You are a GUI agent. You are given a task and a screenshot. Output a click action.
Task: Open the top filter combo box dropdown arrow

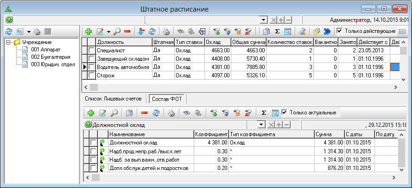click(263, 20)
